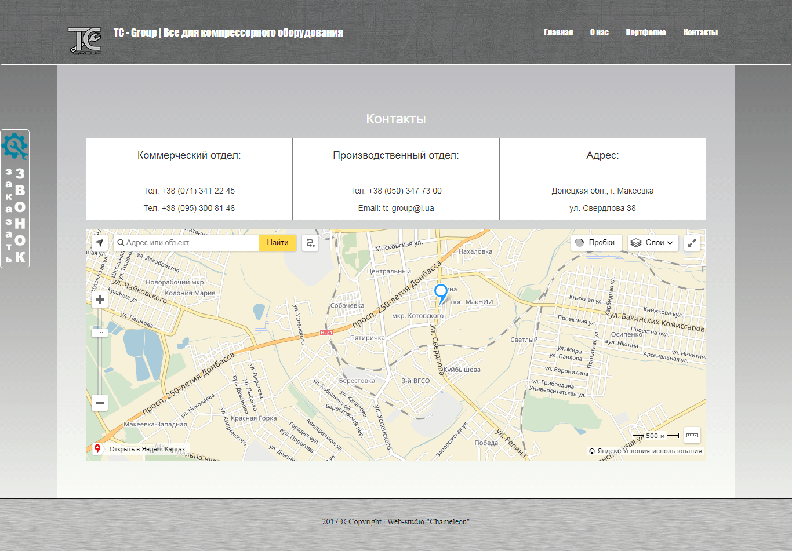Open the Портфолио menu item
The image size is (792, 551).
pyautogui.click(x=646, y=32)
